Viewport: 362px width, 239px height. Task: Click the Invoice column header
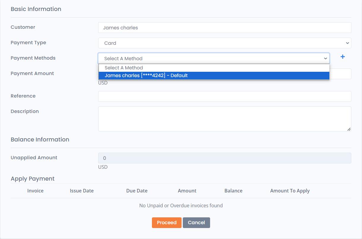click(35, 191)
